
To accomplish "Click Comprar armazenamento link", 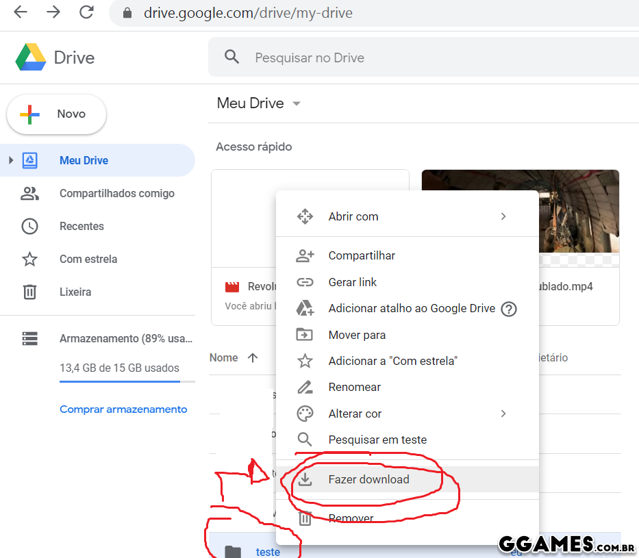I will tap(123, 409).
